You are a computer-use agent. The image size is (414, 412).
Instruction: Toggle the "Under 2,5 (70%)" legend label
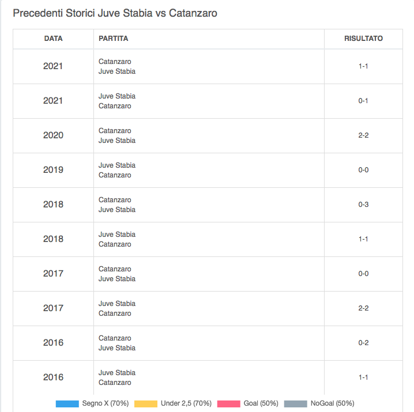click(186, 403)
